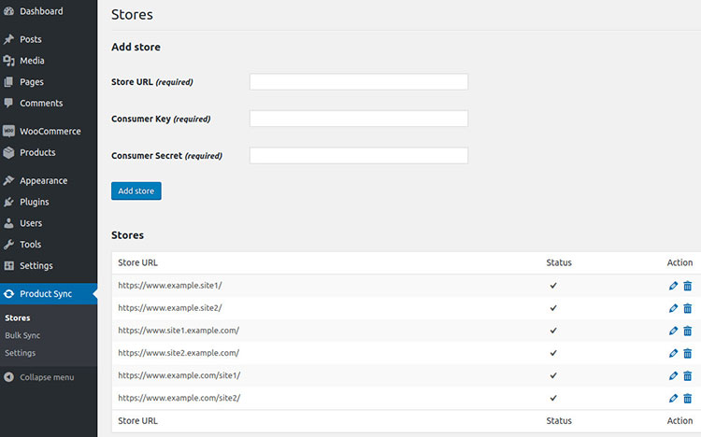Focus the Store URL input field
This screenshot has width=701, height=437.
tap(358, 82)
